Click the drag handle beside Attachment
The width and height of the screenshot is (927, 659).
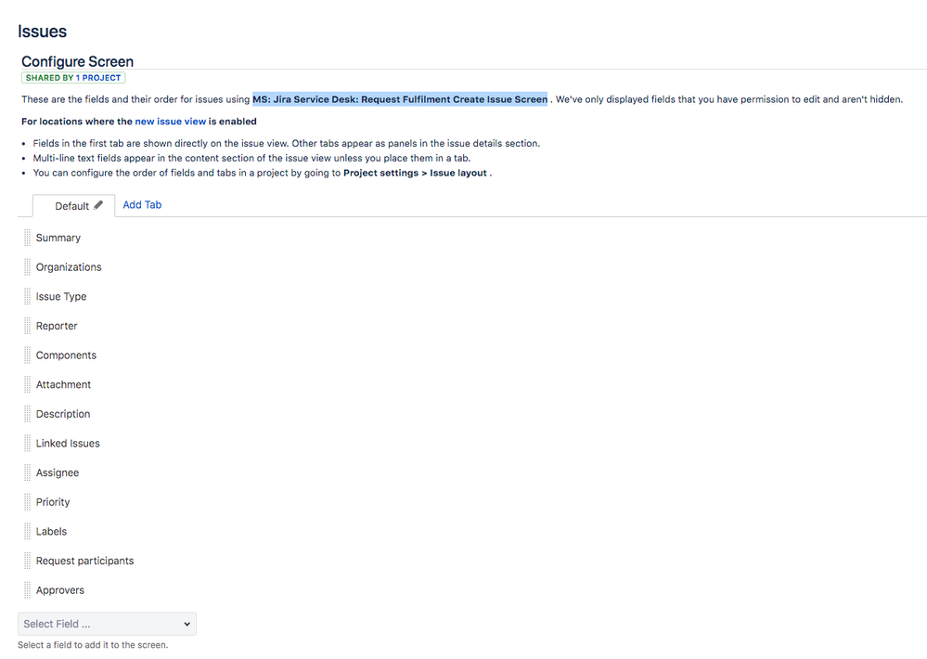(x=27, y=384)
